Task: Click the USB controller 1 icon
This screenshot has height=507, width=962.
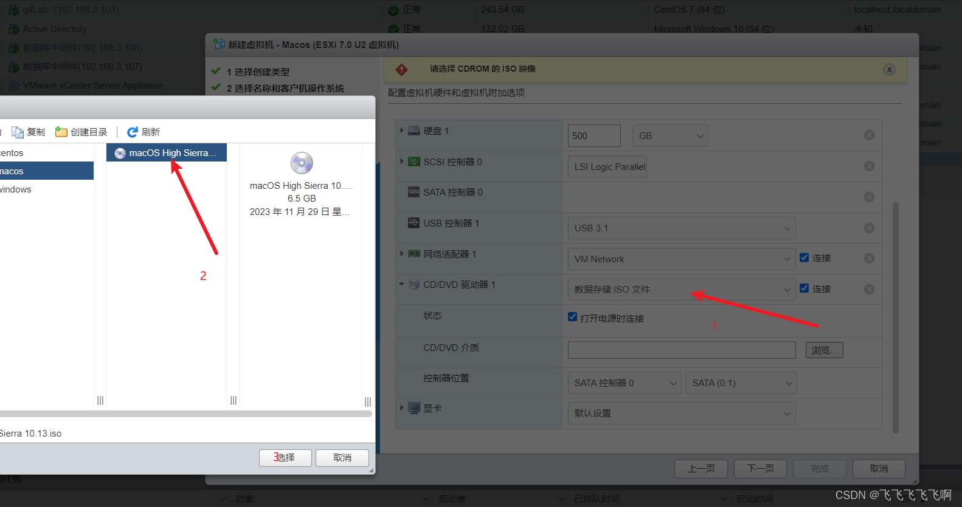Action: [414, 223]
